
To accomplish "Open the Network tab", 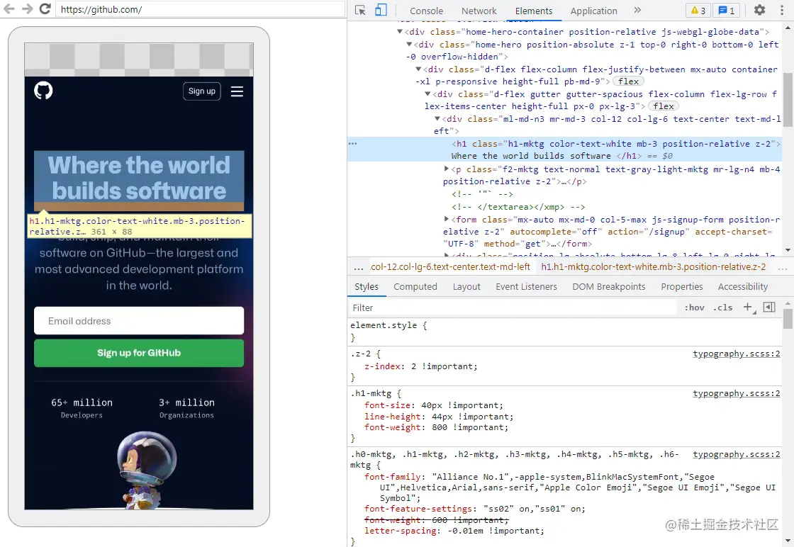I will click(x=479, y=11).
